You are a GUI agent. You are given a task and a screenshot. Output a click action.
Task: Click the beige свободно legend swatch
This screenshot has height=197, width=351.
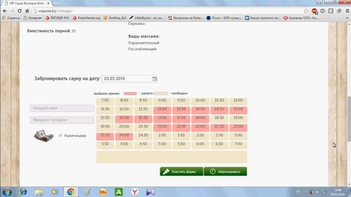(x=160, y=94)
